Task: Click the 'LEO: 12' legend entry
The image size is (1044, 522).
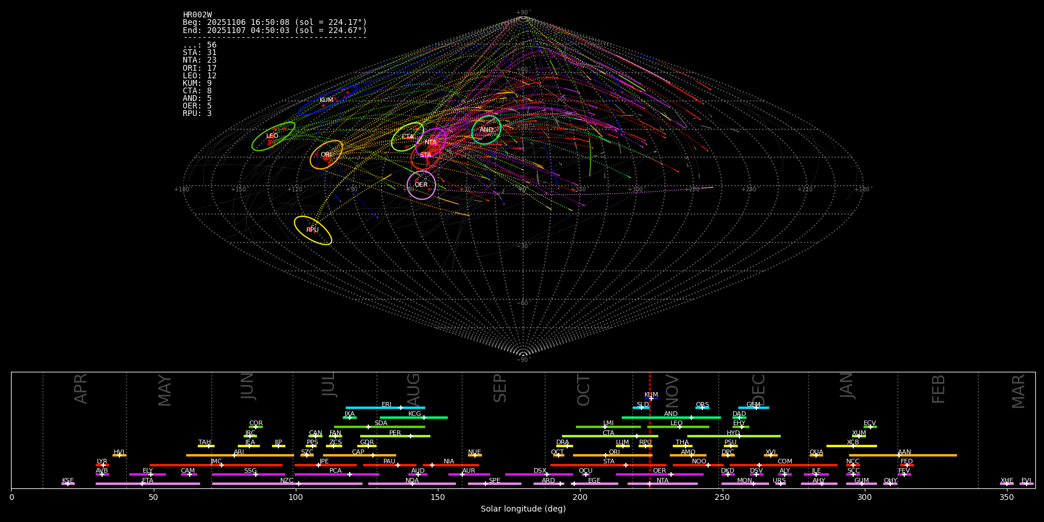Action: 200,76
